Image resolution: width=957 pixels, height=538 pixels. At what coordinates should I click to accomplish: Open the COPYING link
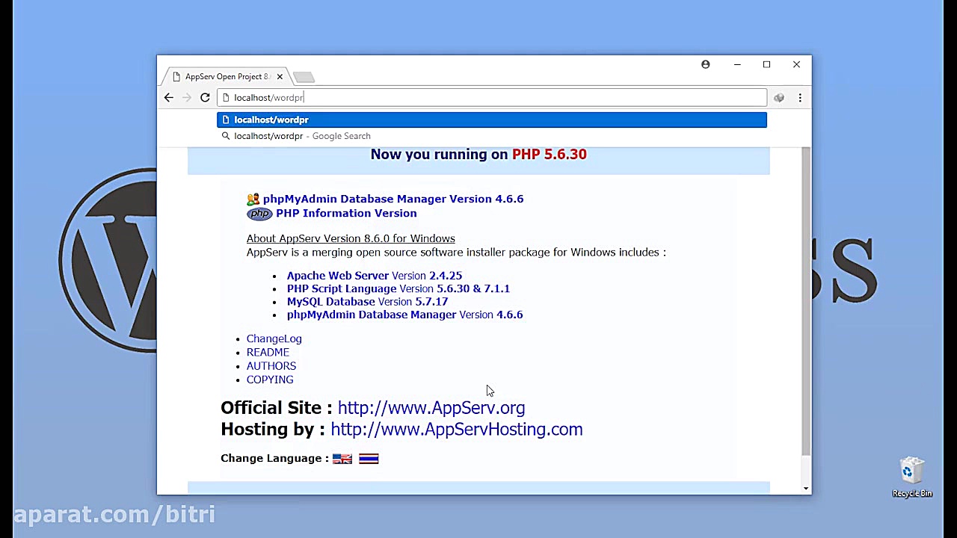pyautogui.click(x=270, y=380)
